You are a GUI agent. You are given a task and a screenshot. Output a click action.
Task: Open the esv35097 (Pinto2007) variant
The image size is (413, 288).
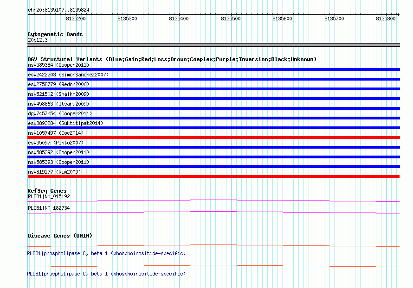pos(56,143)
